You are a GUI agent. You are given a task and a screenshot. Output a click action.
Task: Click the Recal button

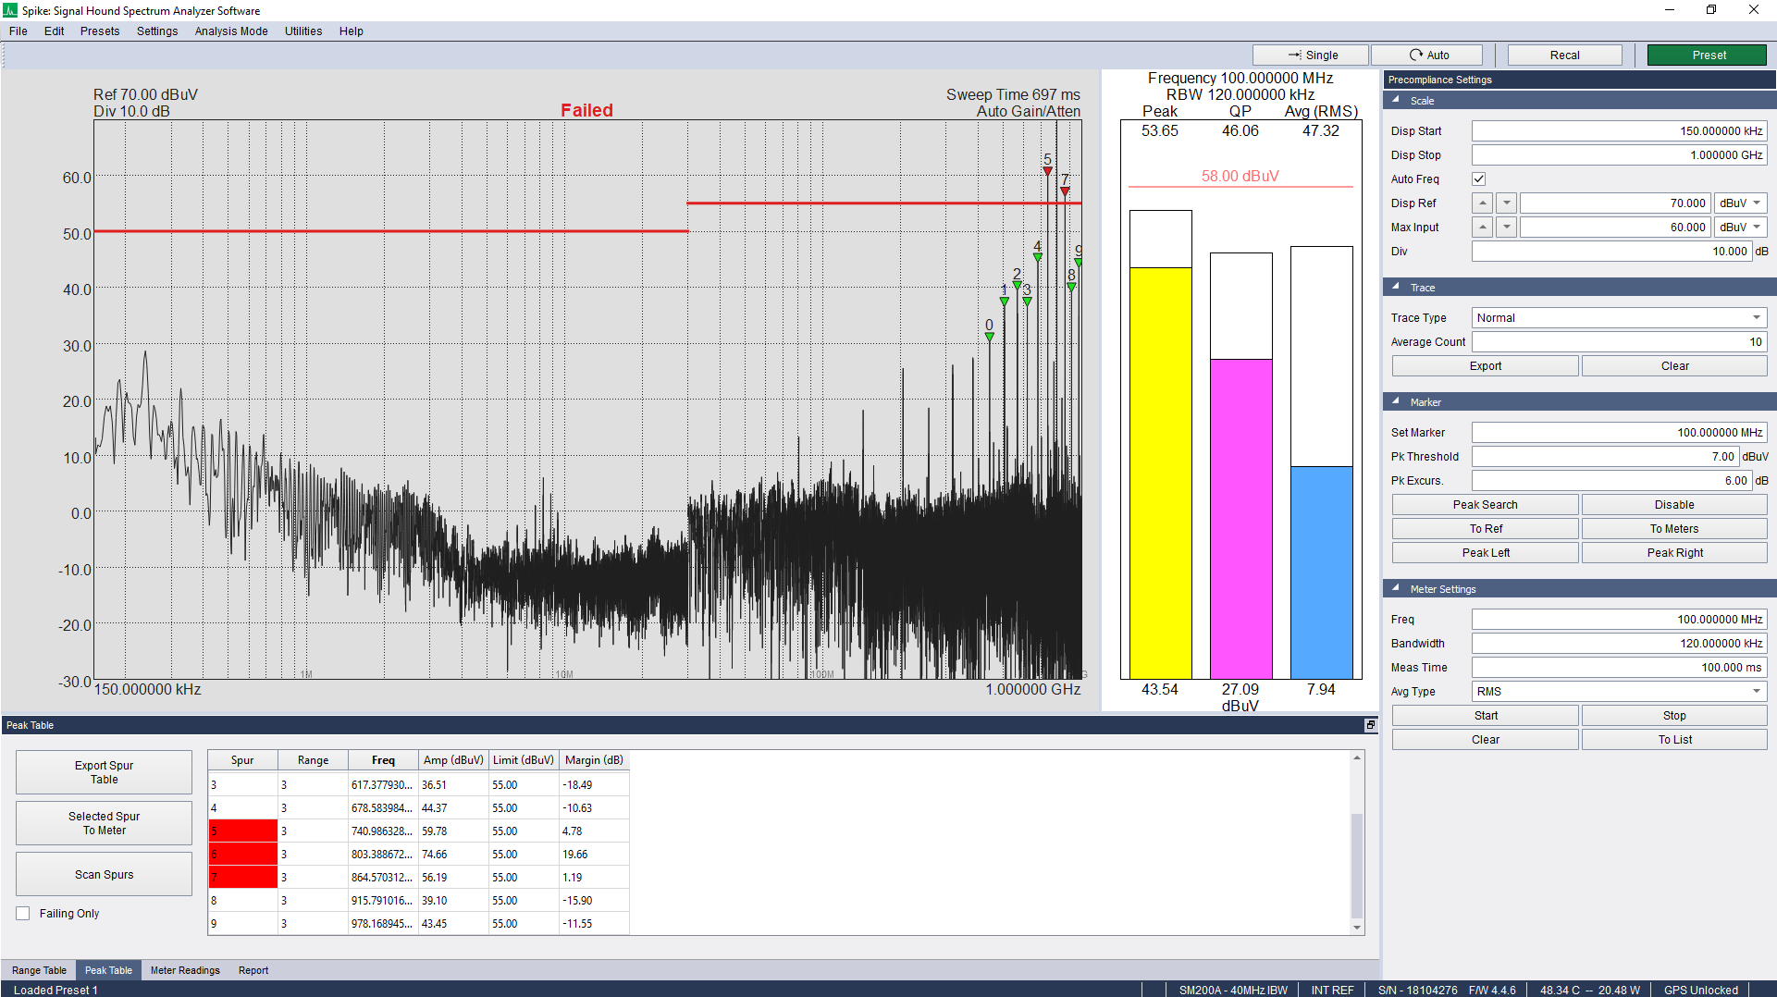(1565, 55)
